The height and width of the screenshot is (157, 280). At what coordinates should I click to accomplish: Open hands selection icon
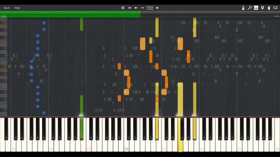pyautogui.click(x=269, y=8)
